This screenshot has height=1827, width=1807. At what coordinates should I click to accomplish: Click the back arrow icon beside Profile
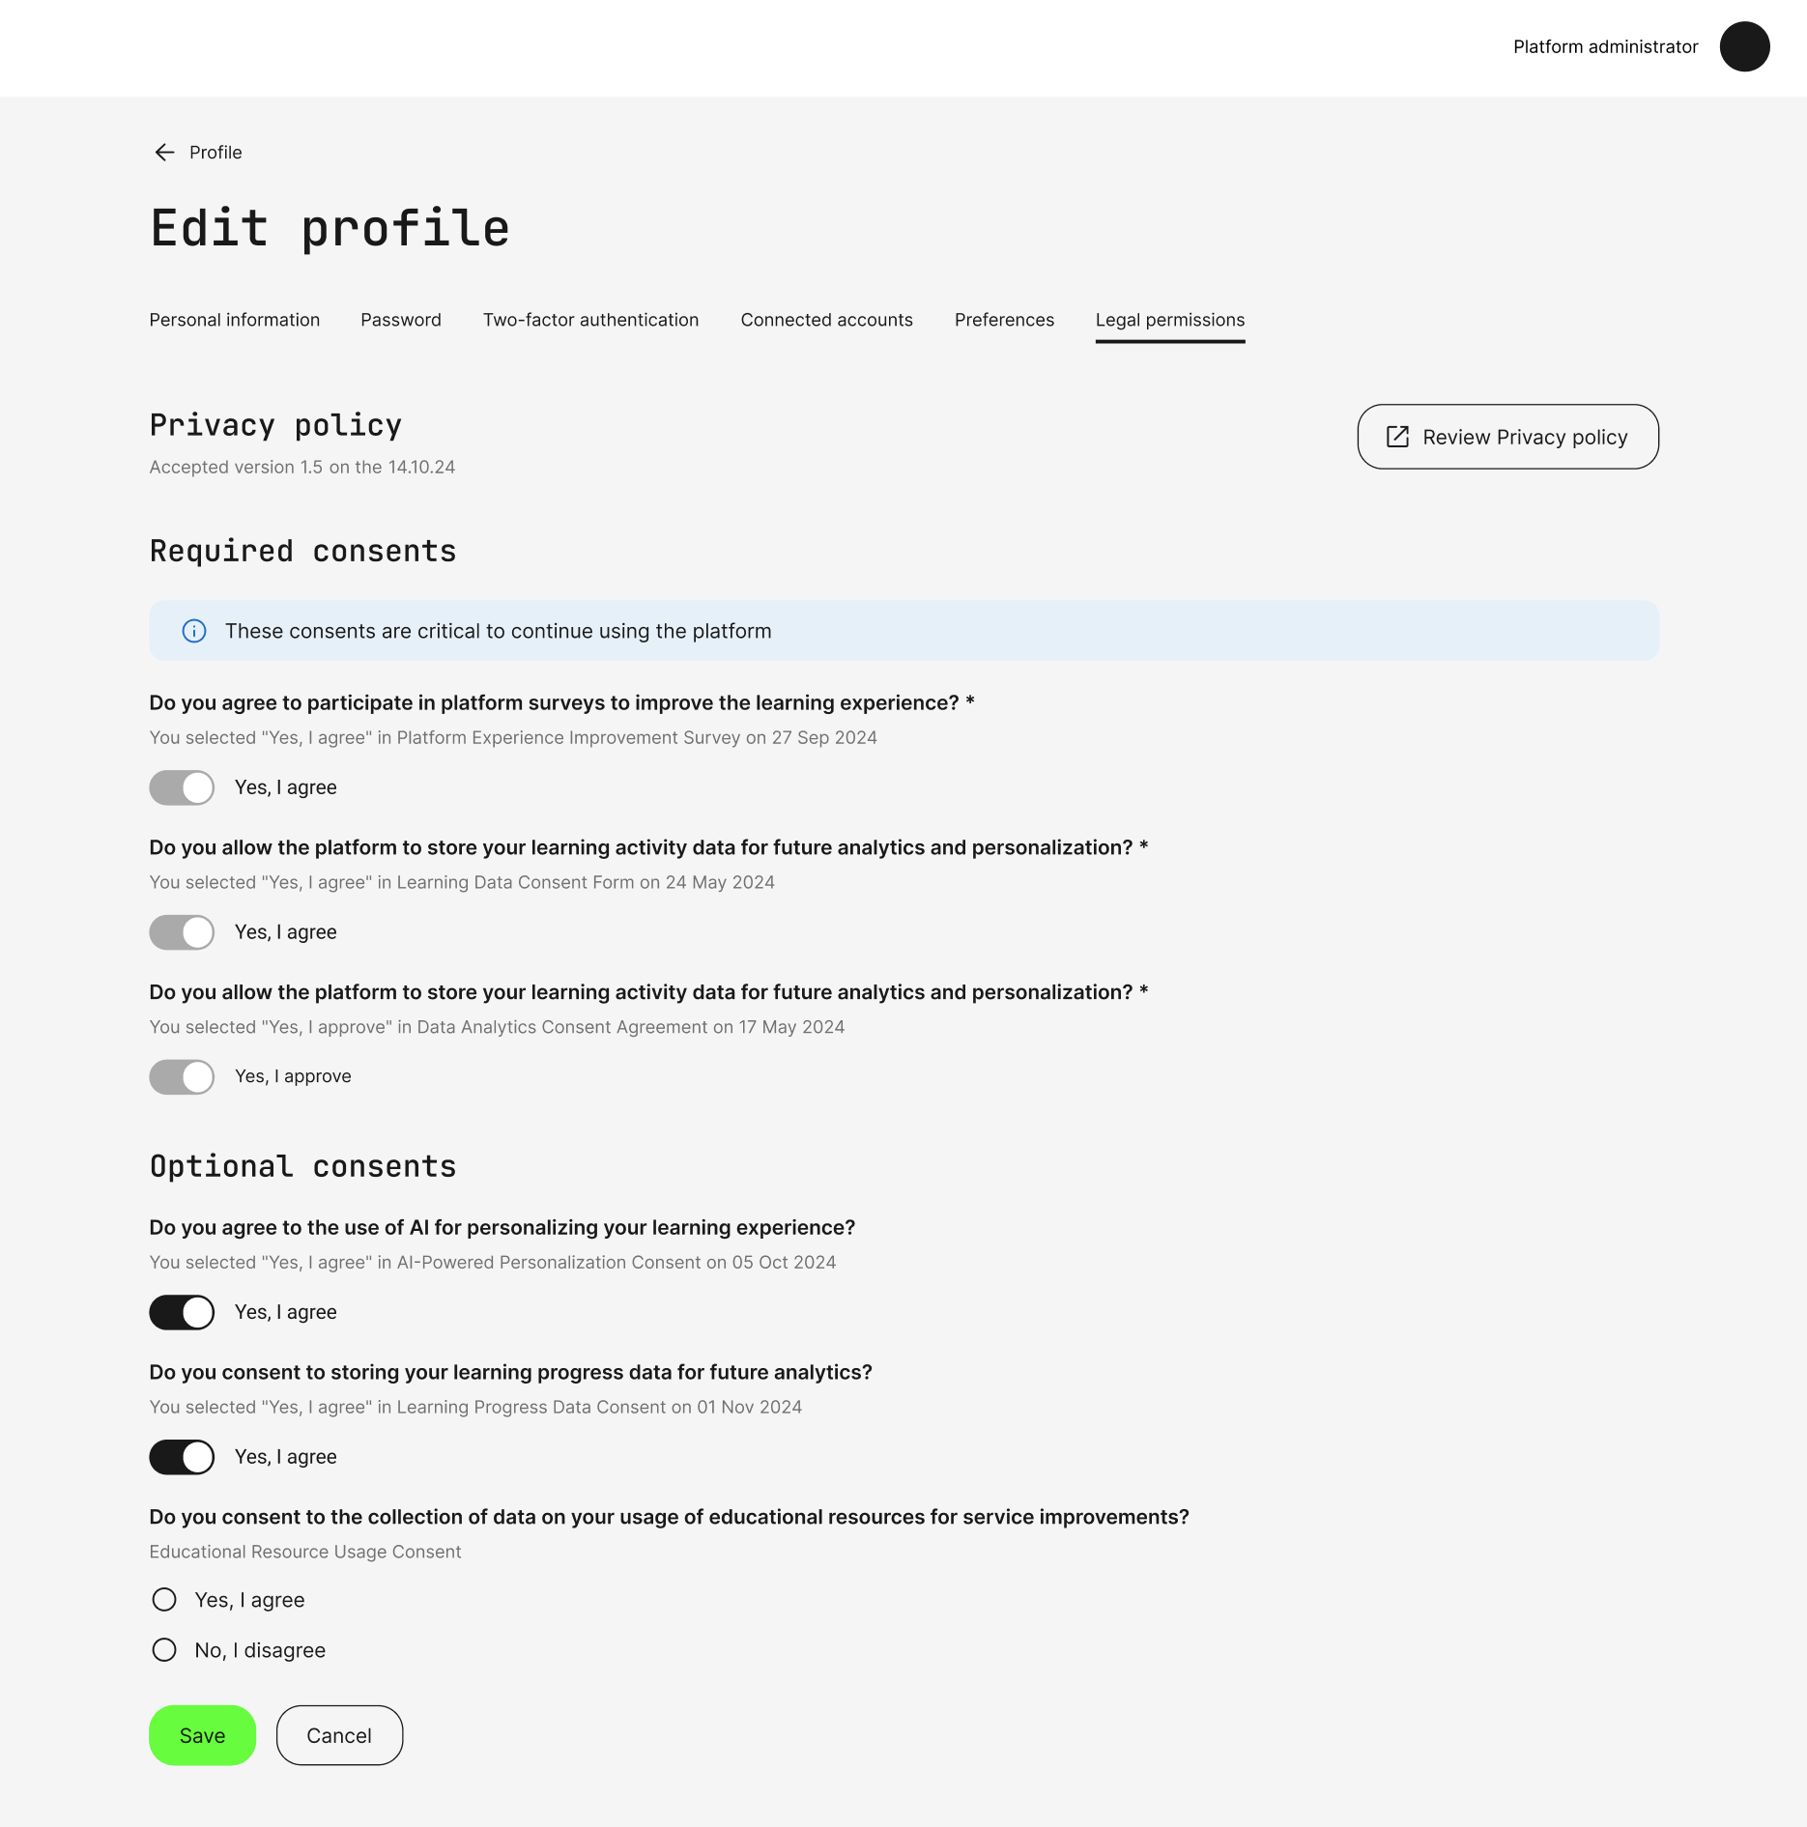tap(164, 153)
